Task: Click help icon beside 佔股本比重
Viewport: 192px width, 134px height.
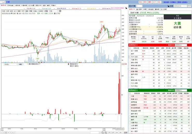Action: pos(144,32)
